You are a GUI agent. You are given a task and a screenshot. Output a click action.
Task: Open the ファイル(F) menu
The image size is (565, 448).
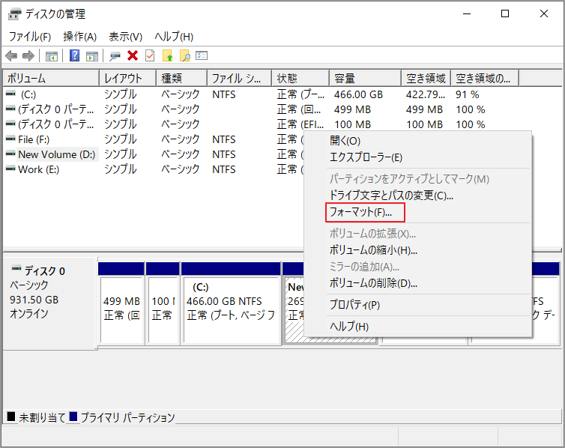point(29,37)
